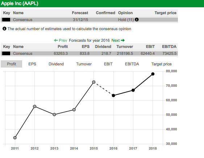204x158 pixels.
Task: Click the 31/12/15 forecast date cell
Action: tap(80, 20)
